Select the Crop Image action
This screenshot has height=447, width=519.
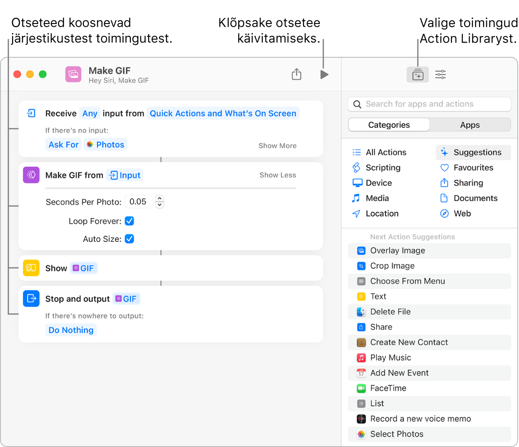392,266
